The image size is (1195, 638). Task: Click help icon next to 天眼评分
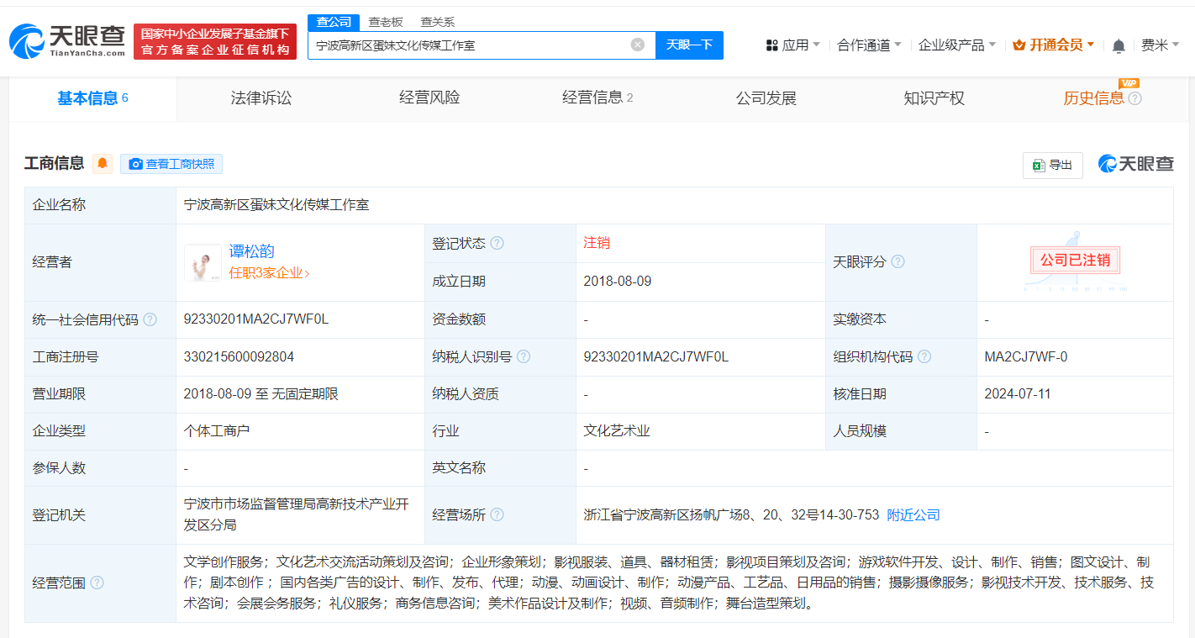tap(898, 261)
